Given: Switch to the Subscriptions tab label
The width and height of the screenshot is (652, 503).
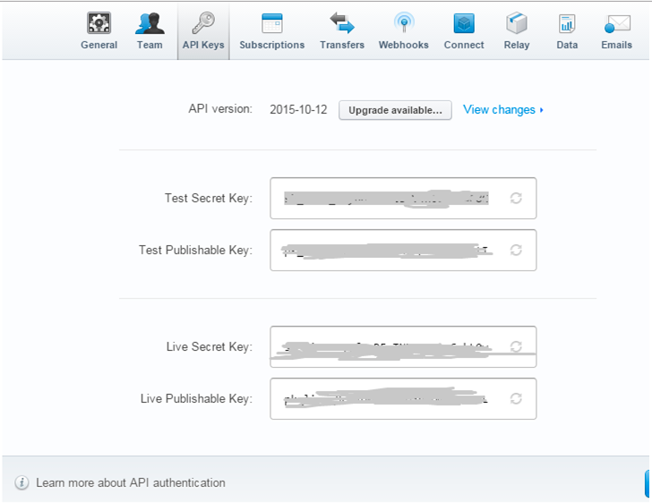Looking at the screenshot, I should pyautogui.click(x=272, y=45).
